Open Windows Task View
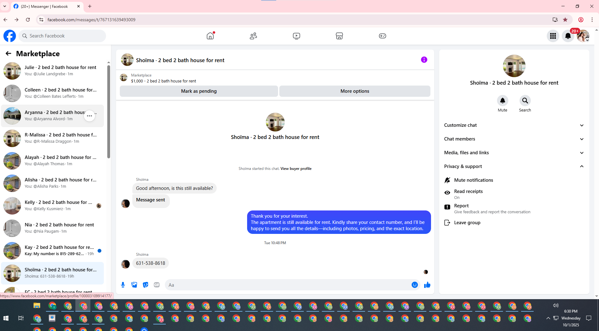Viewport: 599px width, 331px height. (21, 318)
